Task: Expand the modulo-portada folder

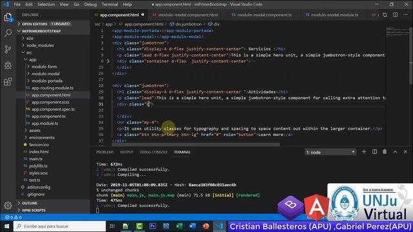Action: (53, 81)
